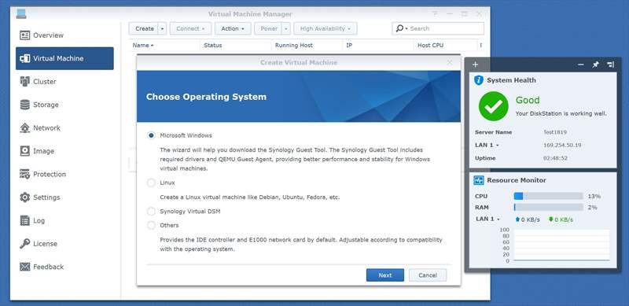
Task: Click the Create button
Action: click(144, 29)
